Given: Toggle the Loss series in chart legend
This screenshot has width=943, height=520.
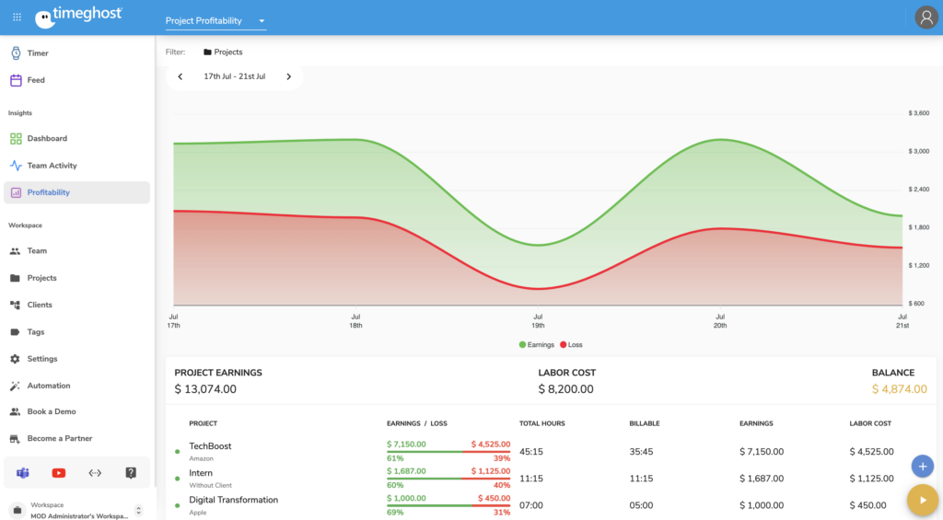Looking at the screenshot, I should 571,345.
